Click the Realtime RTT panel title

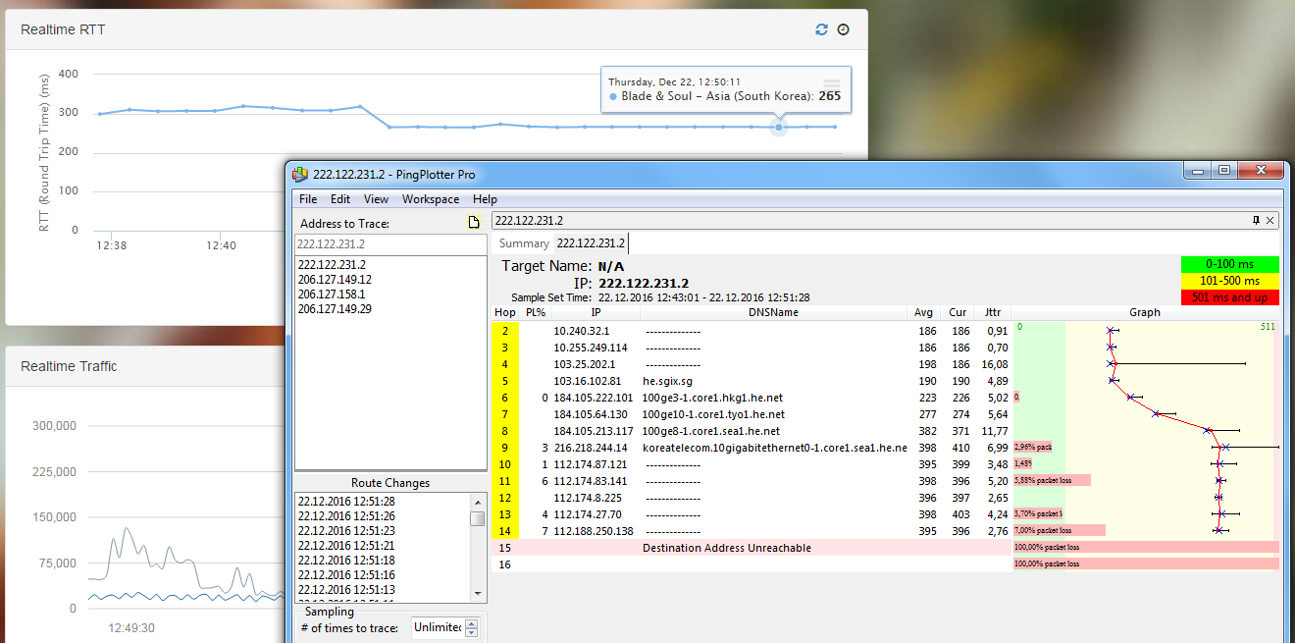coord(63,29)
